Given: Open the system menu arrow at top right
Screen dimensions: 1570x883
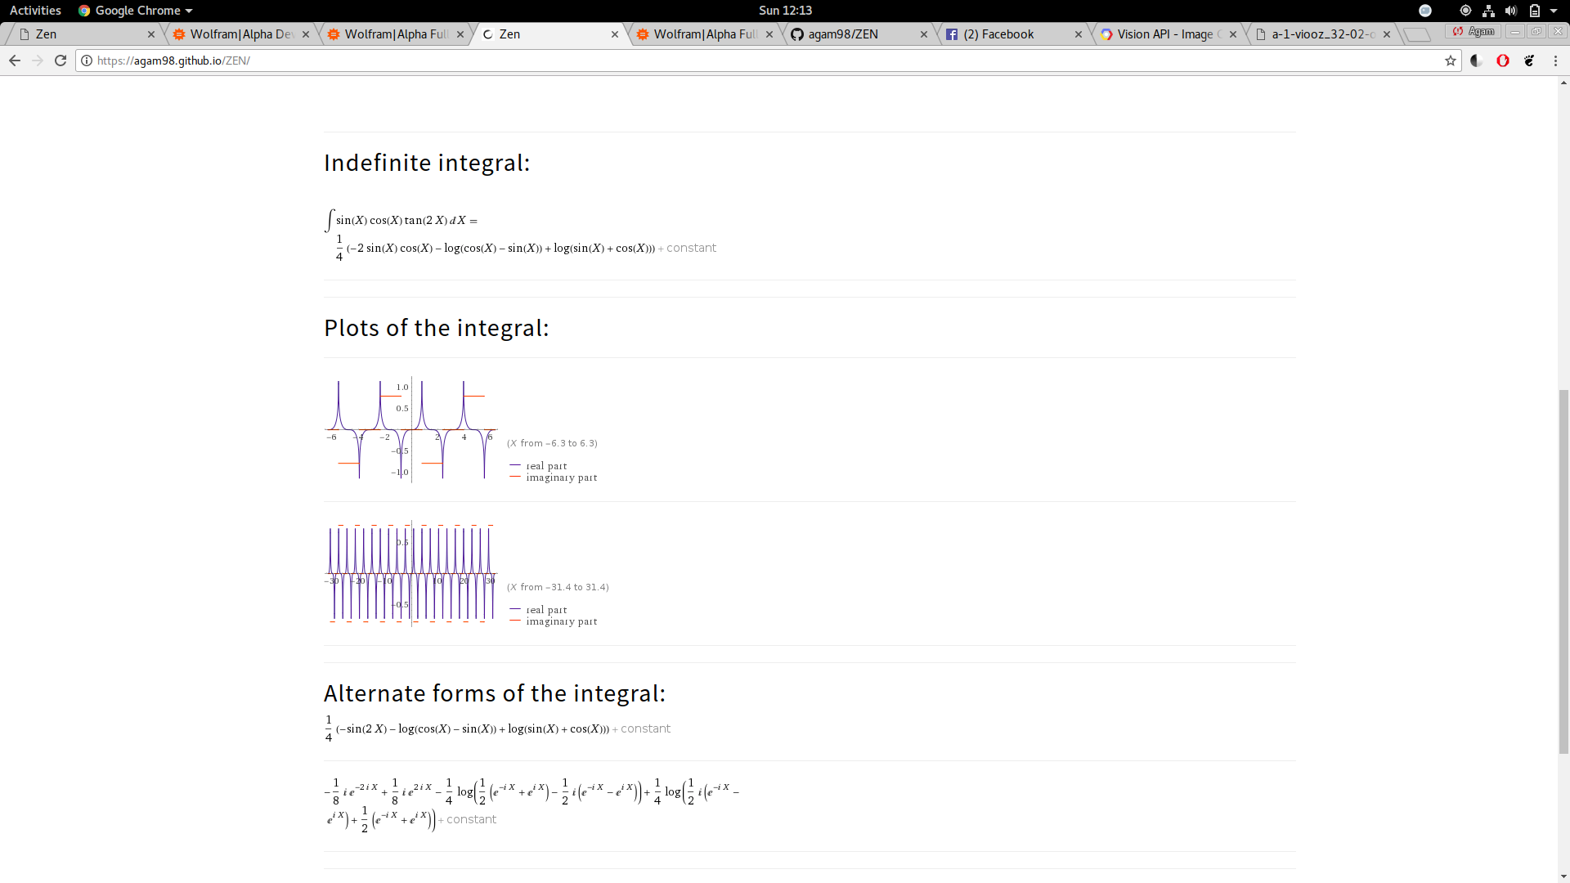Looking at the screenshot, I should (x=1554, y=11).
